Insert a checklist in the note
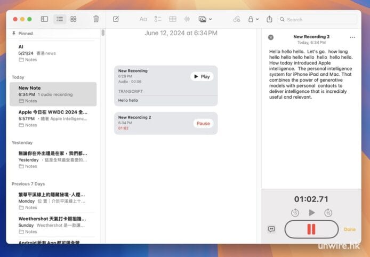The image size is (370, 257). (158, 19)
